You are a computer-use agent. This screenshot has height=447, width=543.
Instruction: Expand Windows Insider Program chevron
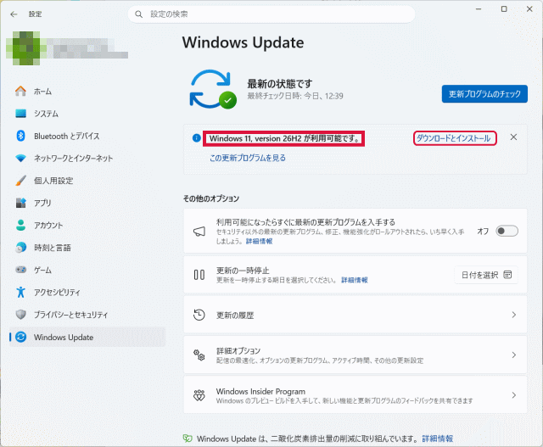pos(513,395)
